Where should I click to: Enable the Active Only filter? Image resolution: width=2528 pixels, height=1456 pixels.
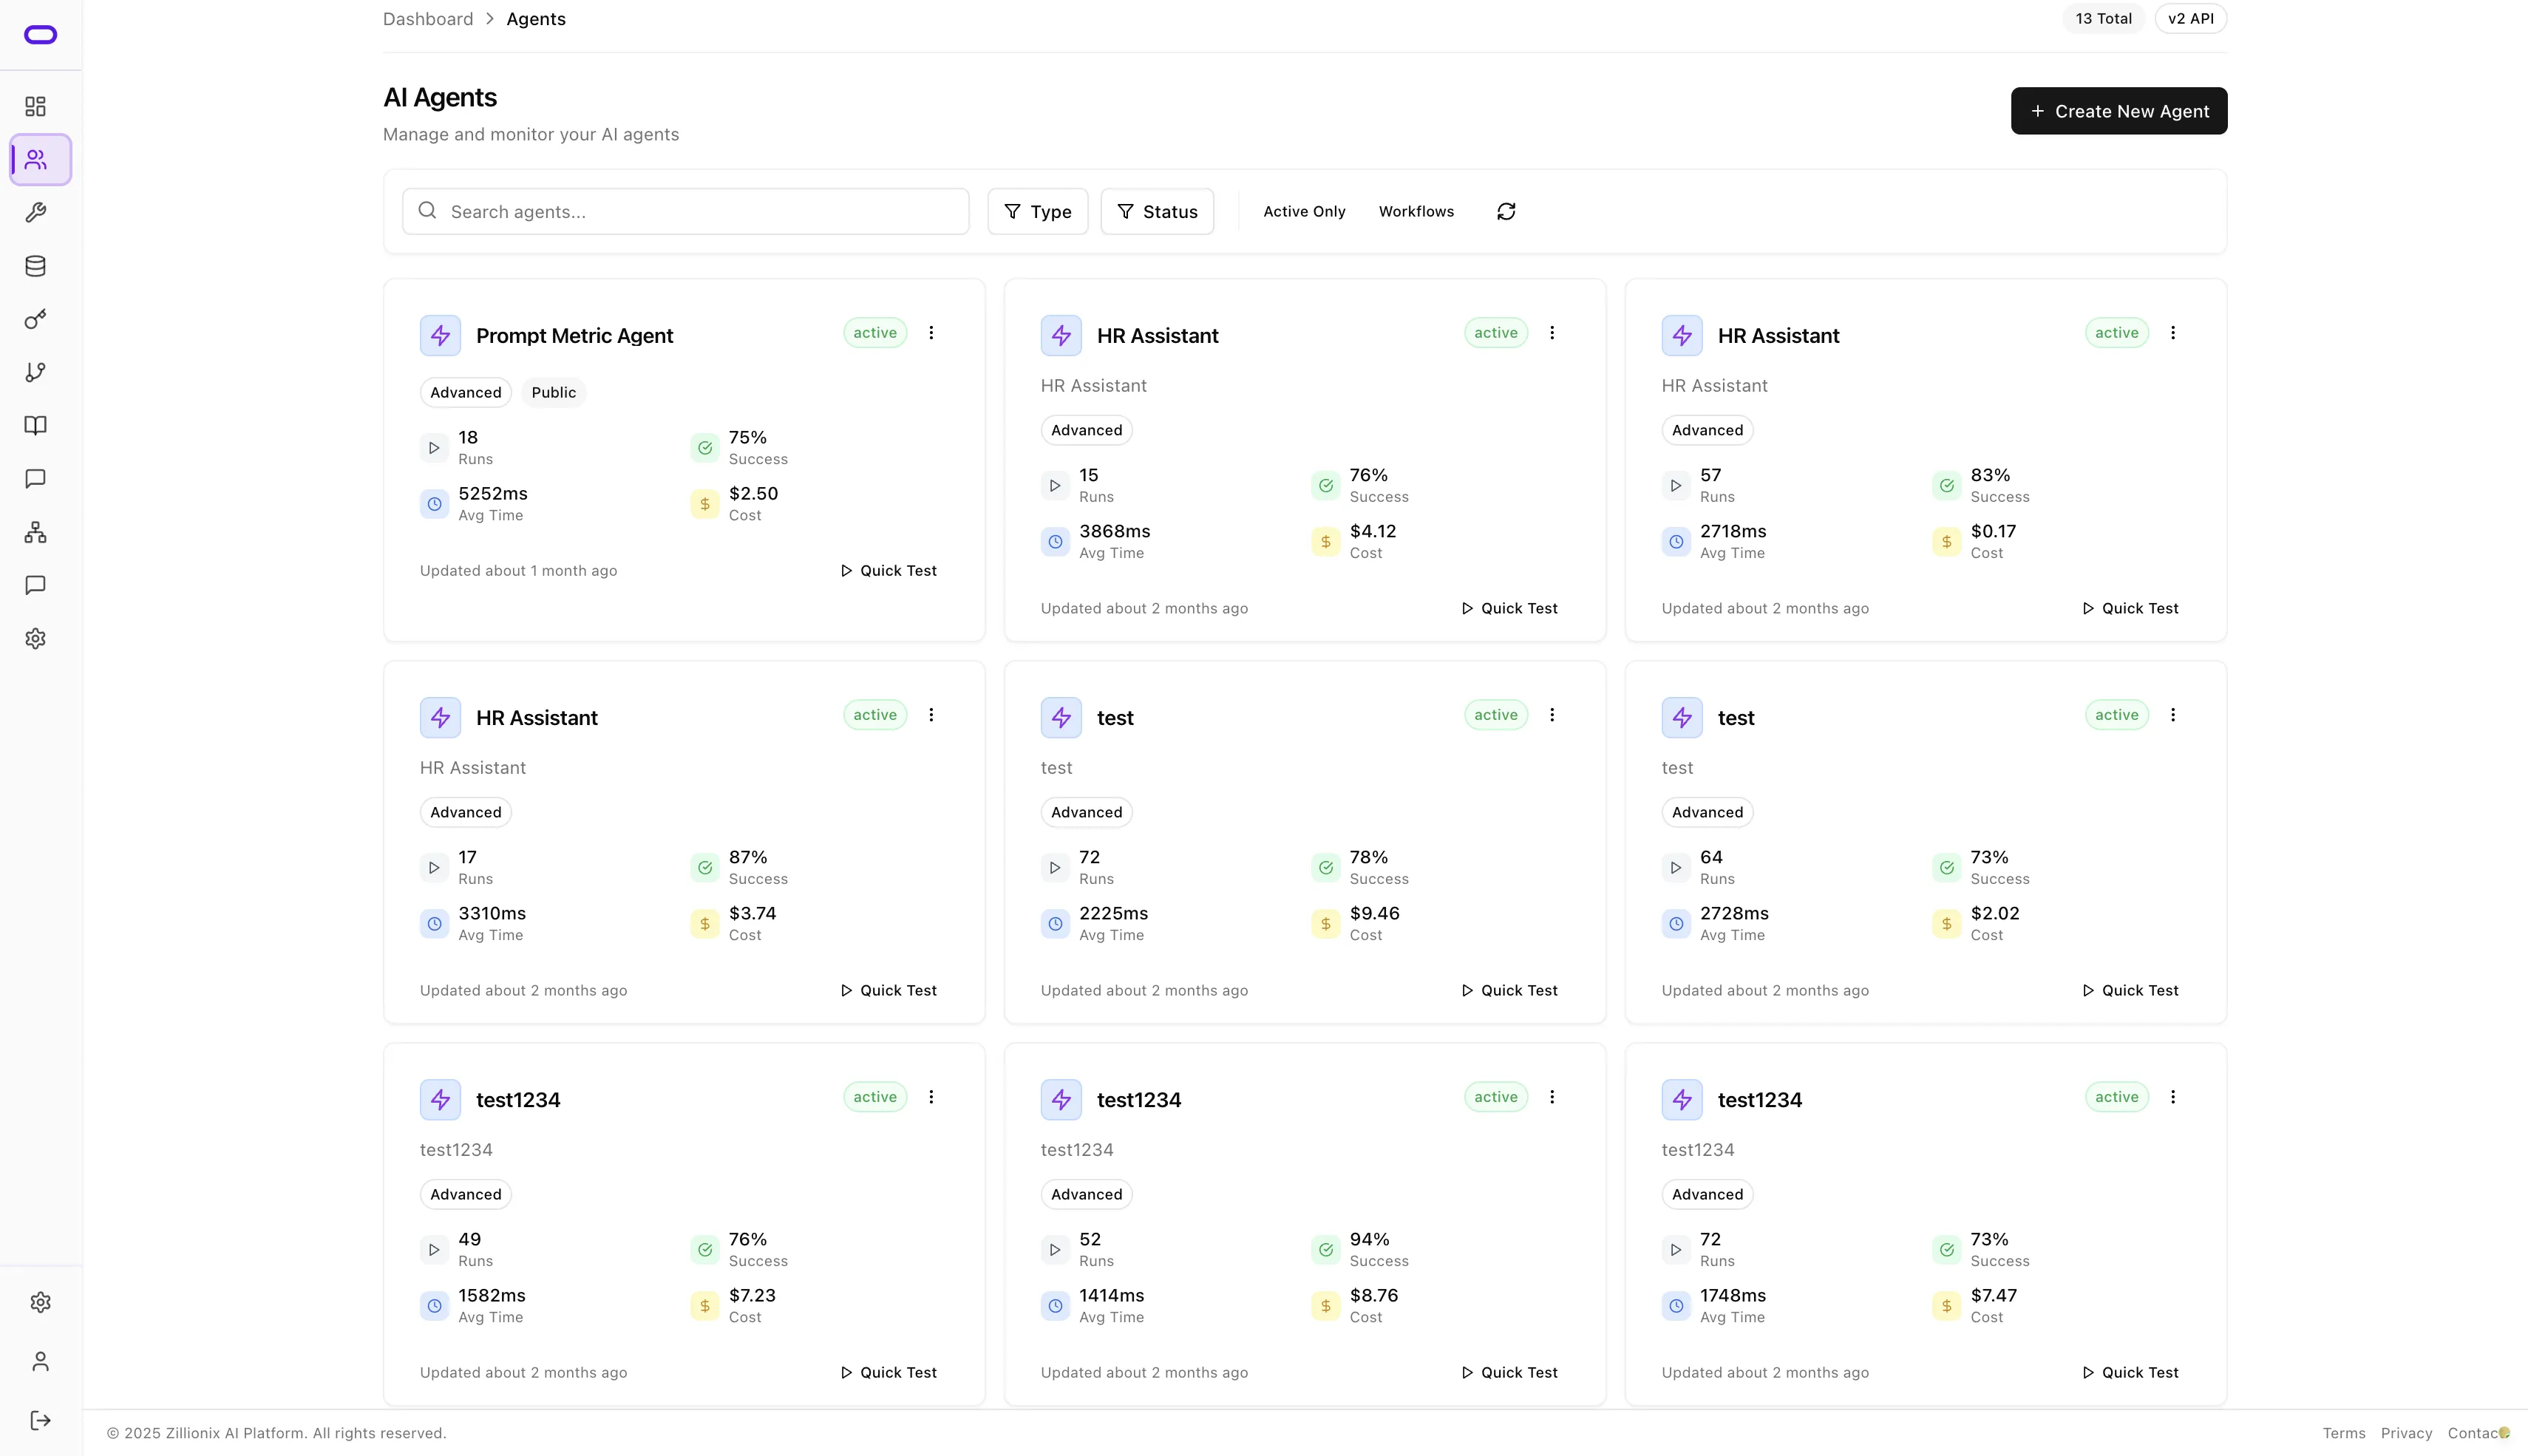1304,211
